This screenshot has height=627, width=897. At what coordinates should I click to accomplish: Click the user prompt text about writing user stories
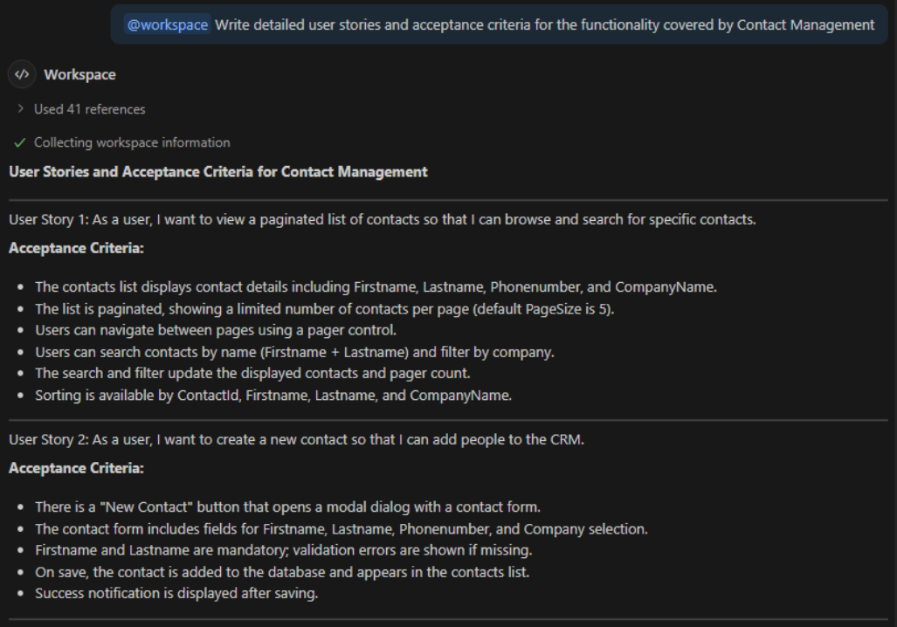[x=544, y=24]
